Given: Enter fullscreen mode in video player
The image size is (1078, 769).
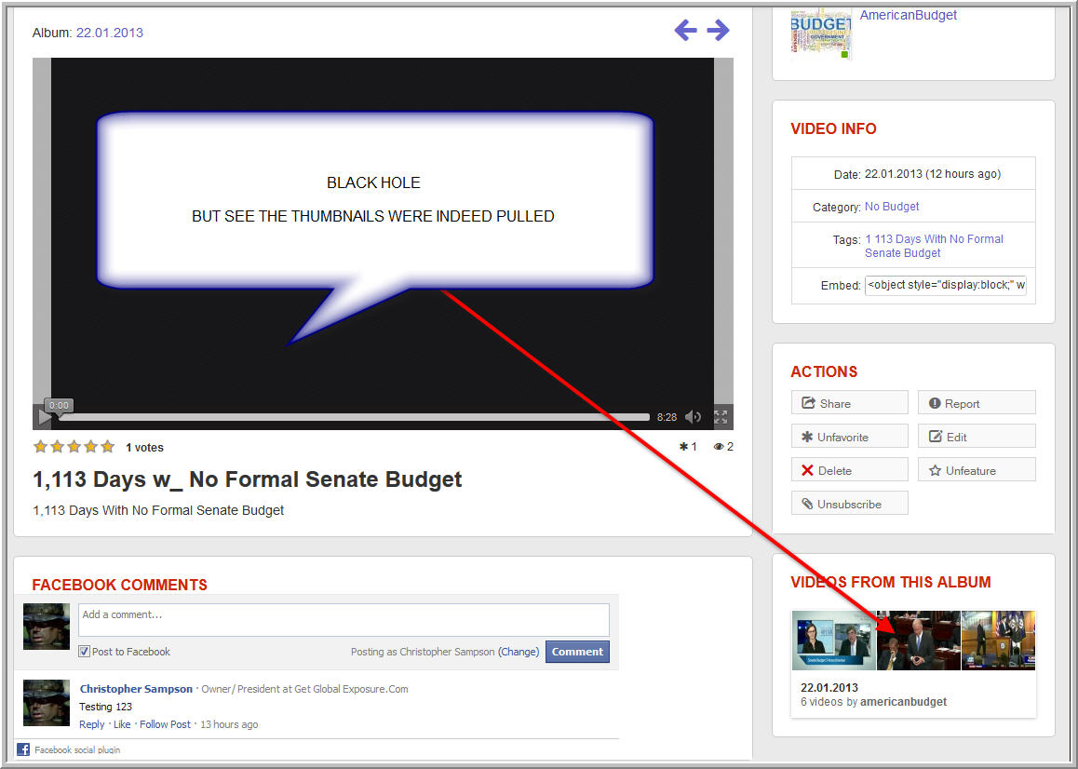Looking at the screenshot, I should [x=721, y=417].
